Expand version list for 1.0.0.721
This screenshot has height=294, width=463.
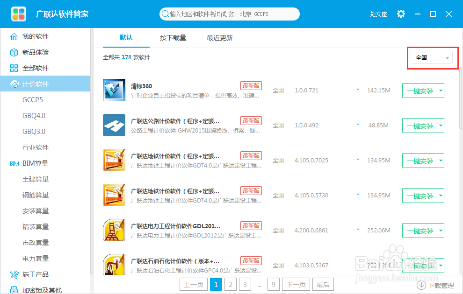click(x=358, y=90)
